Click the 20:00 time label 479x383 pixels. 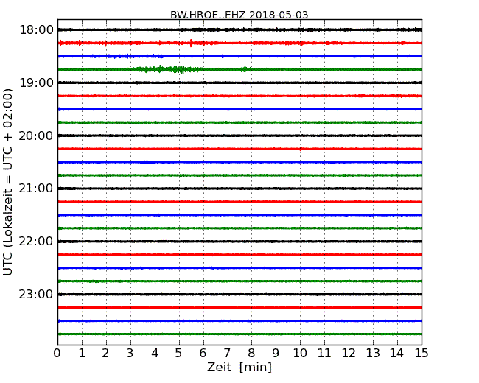pos(36,136)
